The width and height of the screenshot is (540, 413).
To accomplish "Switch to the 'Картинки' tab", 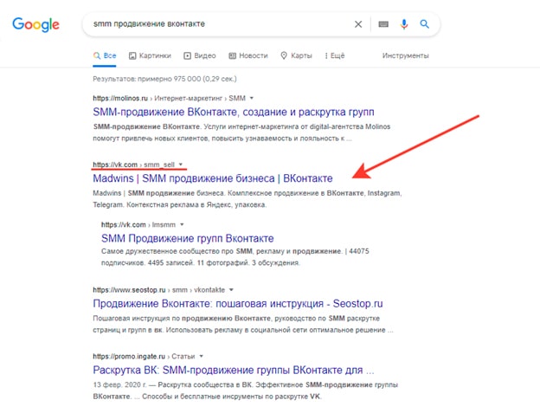I will 150,55.
